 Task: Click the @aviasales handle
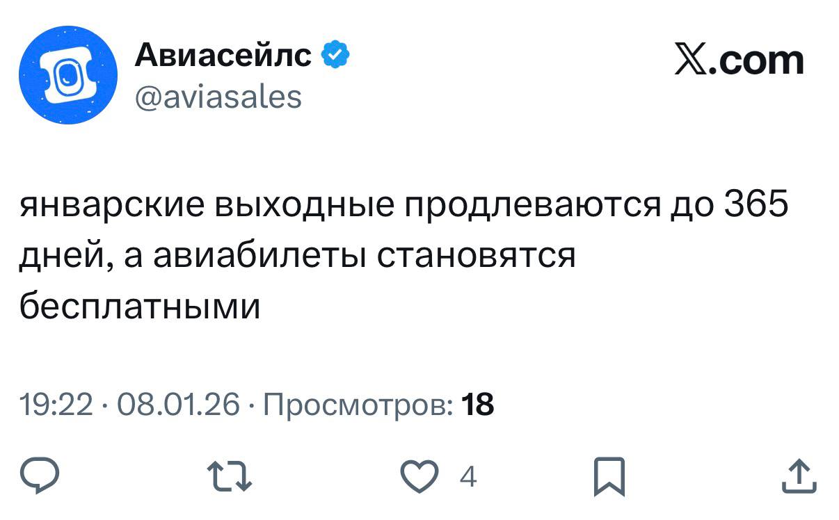coord(218,97)
